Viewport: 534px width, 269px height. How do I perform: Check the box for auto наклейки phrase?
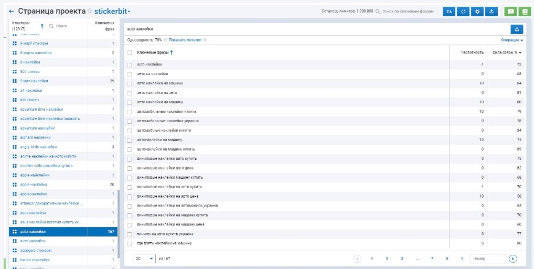[130, 64]
